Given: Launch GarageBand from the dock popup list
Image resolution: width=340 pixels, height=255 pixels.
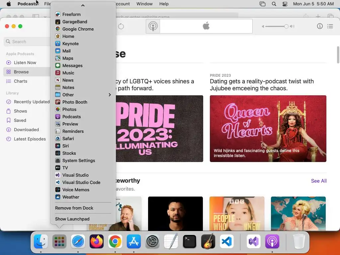Looking at the screenshot, I should [83, 22].
